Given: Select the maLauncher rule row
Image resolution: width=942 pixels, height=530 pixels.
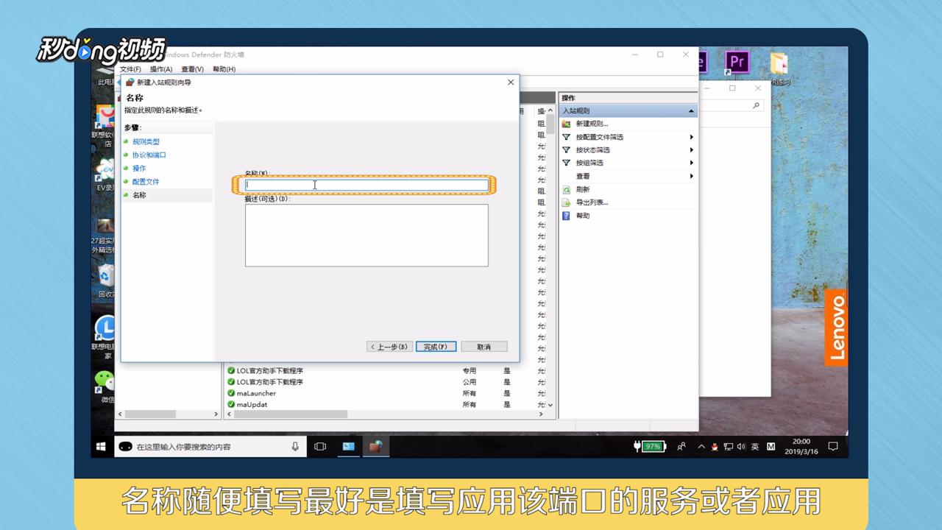Looking at the screenshot, I should click(386, 393).
